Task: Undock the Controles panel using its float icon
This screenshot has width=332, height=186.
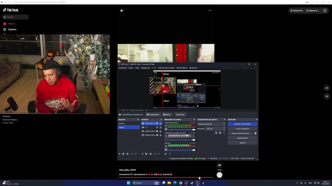Action: click(x=257, y=119)
